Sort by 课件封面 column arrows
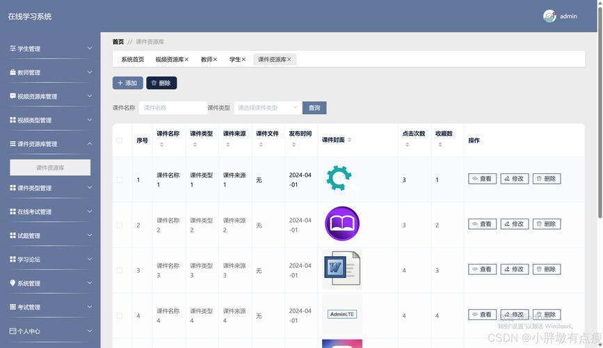Image resolution: width=603 pixels, height=348 pixels. click(x=349, y=140)
